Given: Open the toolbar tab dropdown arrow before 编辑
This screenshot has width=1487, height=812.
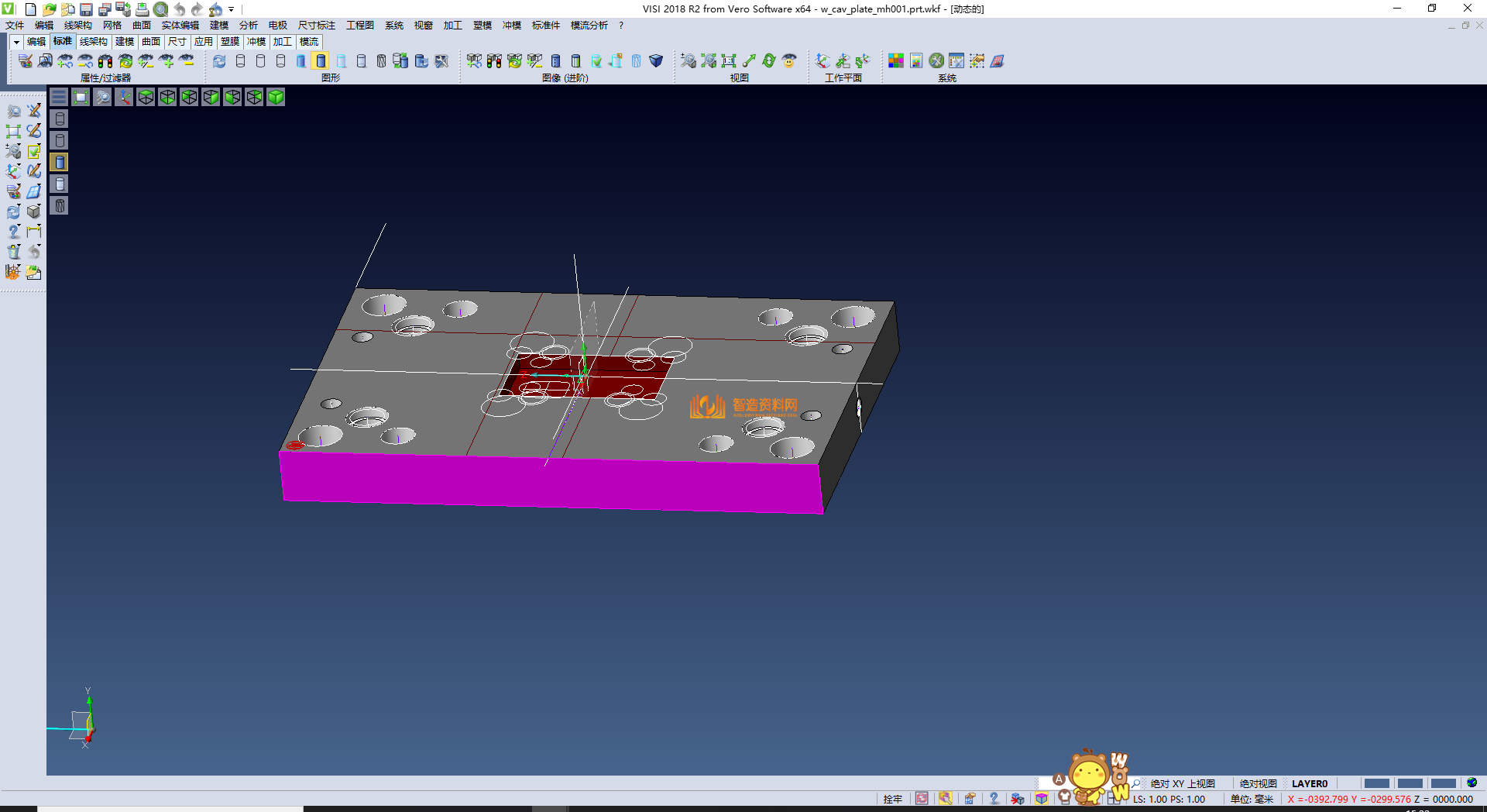Looking at the screenshot, I should point(15,42).
